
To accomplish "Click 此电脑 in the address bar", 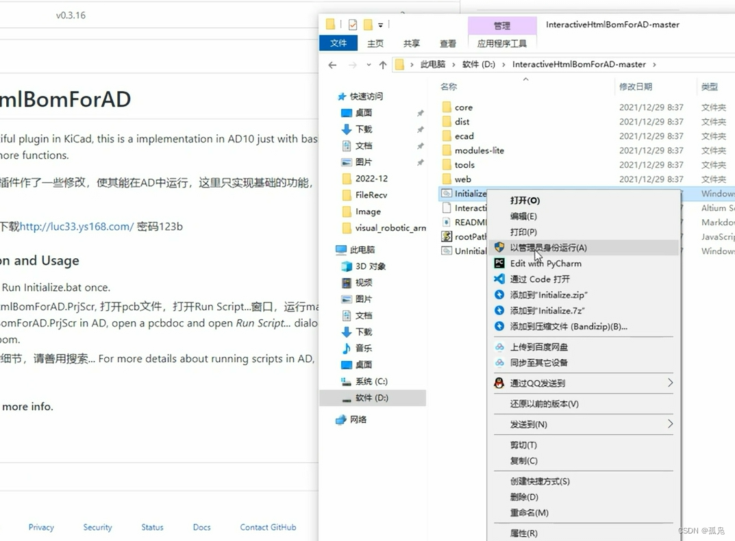I will [x=433, y=64].
